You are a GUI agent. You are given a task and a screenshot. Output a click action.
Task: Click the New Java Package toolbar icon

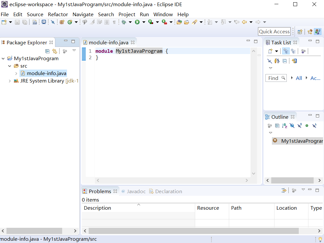[x=62, y=22]
